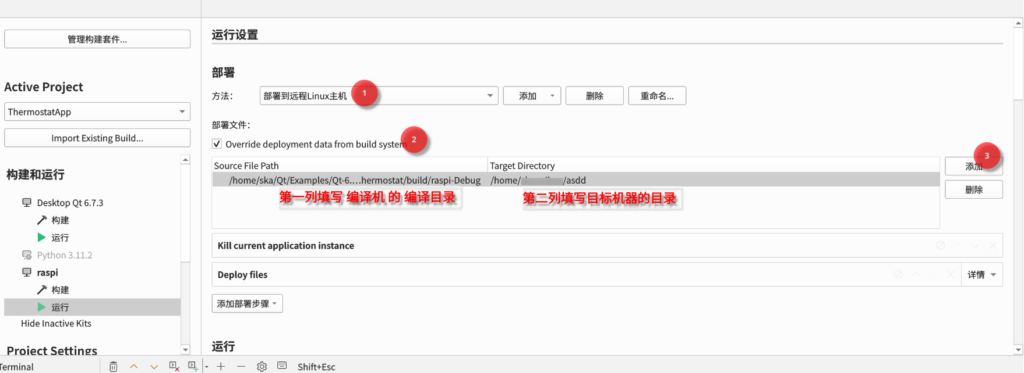
Task: Click the Import Existing Build button
Action: (97, 138)
